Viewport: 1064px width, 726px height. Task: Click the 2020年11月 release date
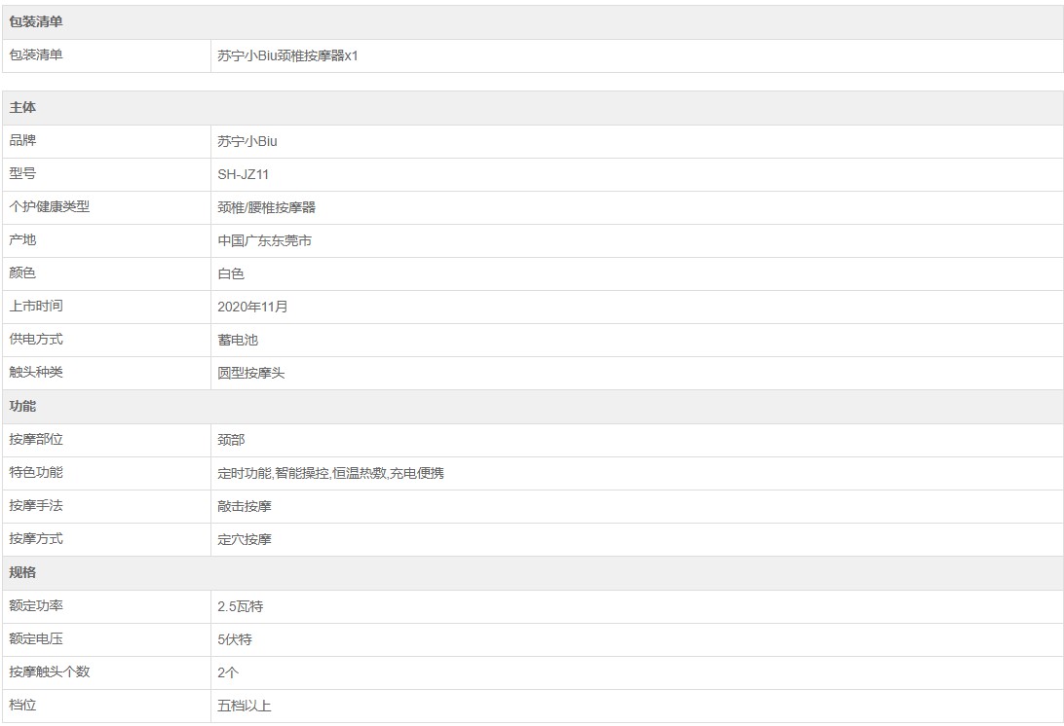[253, 307]
